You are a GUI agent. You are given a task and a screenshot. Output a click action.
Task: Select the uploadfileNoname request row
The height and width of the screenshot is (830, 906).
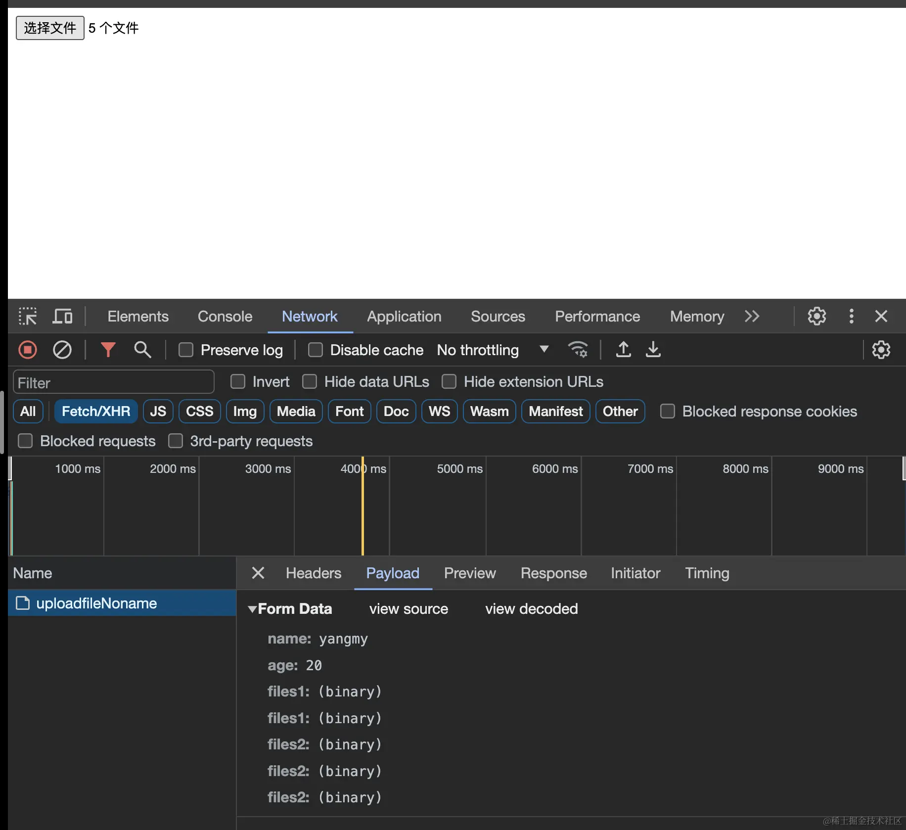point(122,603)
